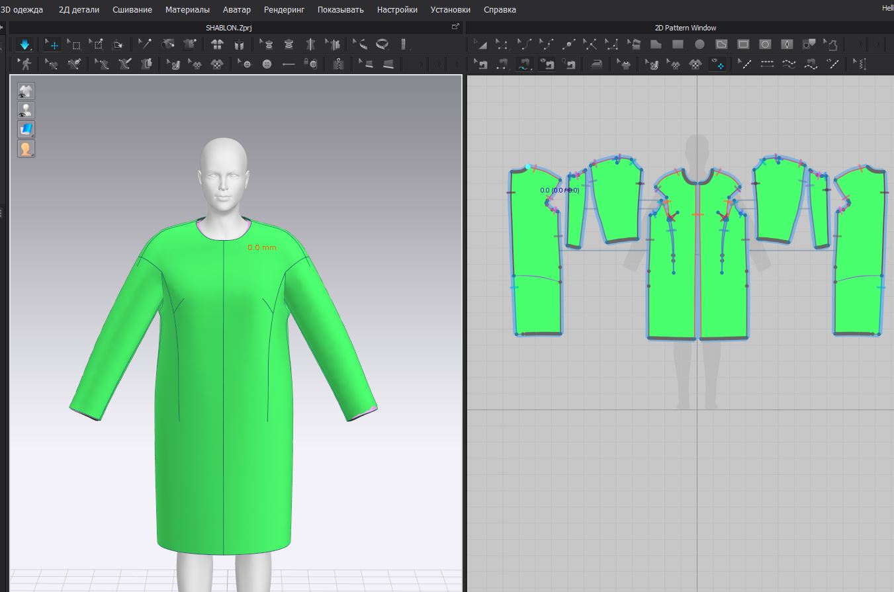Pick the Rectangle pattern tool
Image resolution: width=894 pixels, height=592 pixels.
[x=678, y=45]
